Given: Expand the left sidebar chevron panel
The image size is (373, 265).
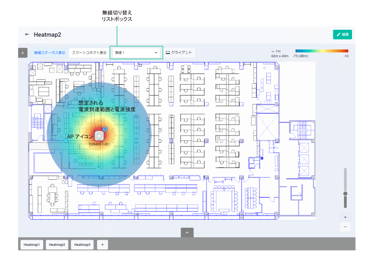Looking at the screenshot, I should [23, 53].
